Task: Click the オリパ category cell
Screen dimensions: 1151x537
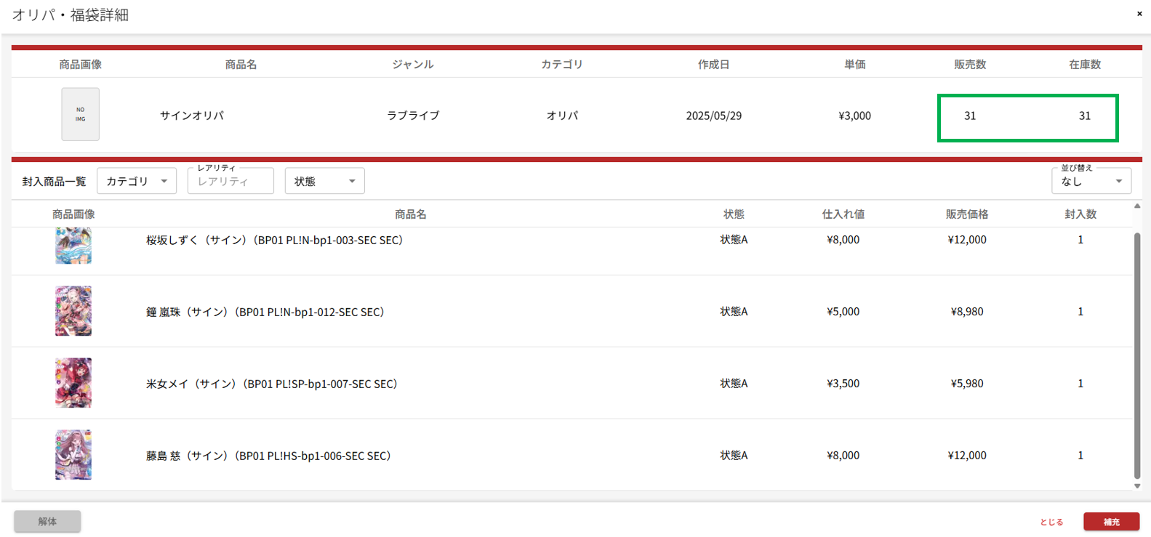Action: [562, 116]
